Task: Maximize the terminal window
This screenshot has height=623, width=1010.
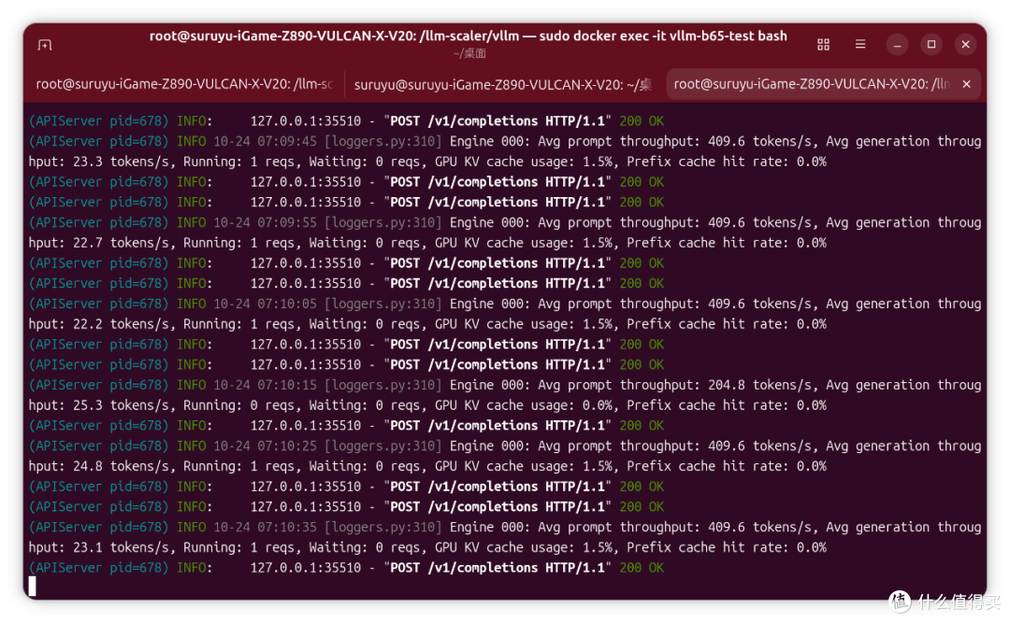Action: pyautogui.click(x=931, y=45)
